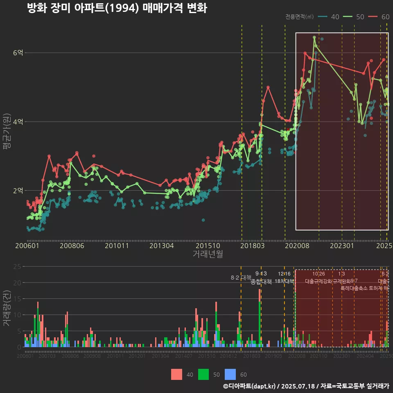The image size is (393, 393).
Task: Click the 거래량(건) vertical axis title
Action: [x=7, y=308]
